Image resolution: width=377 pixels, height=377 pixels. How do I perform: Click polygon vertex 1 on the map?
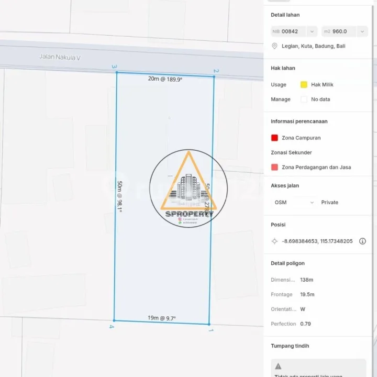point(209,324)
